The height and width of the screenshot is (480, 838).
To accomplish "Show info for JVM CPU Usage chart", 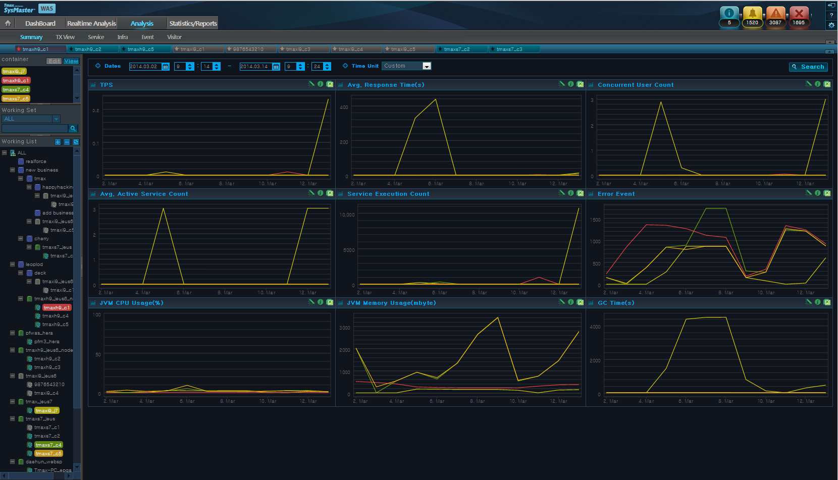I will tap(321, 302).
